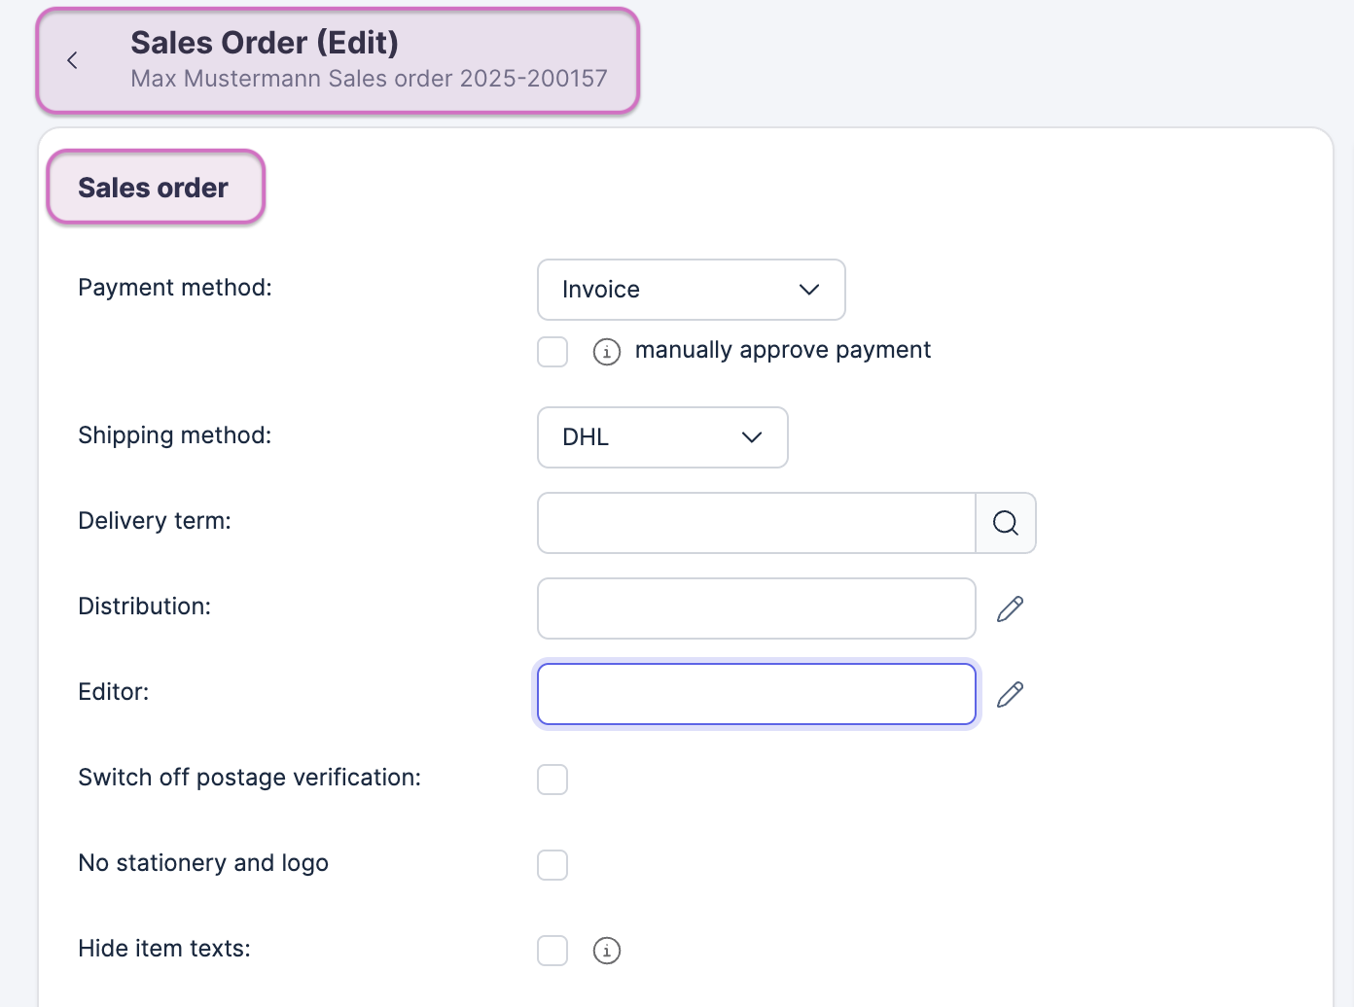Click the pencil icon next to Editor

(x=1010, y=694)
